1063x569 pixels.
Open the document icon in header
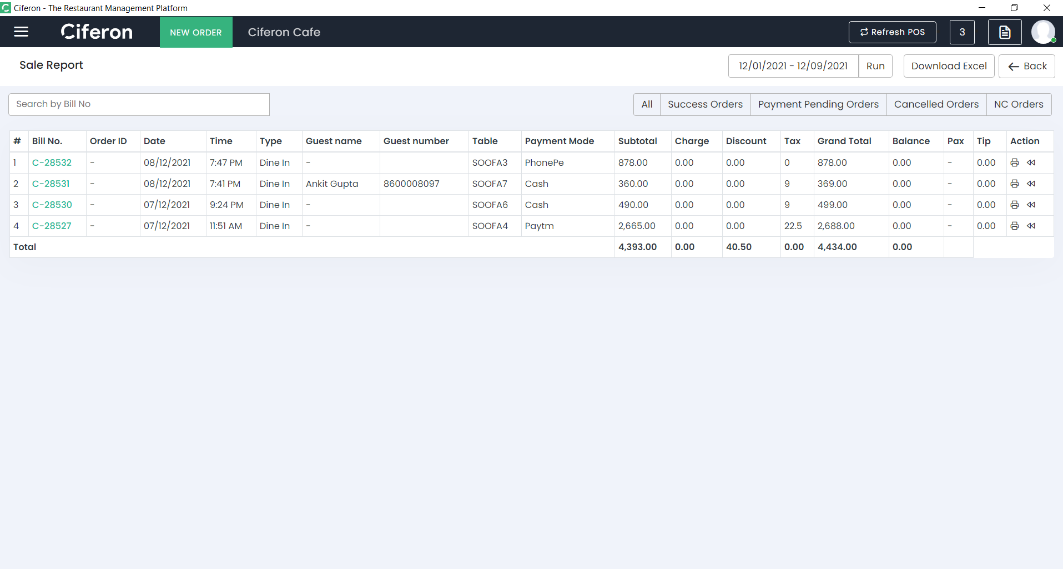pyautogui.click(x=1004, y=32)
